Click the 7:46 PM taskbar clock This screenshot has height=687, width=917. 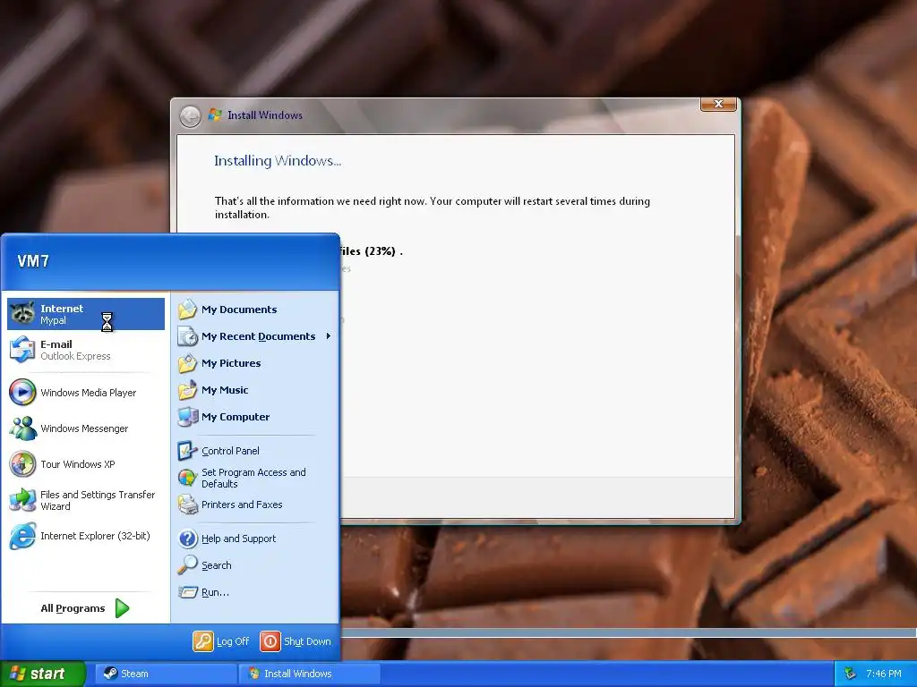click(x=884, y=674)
